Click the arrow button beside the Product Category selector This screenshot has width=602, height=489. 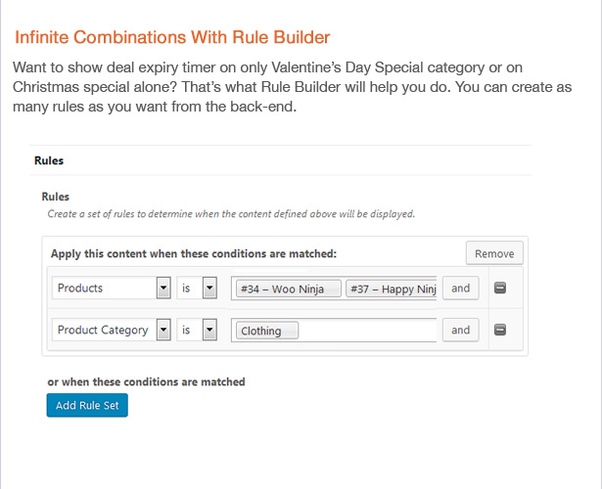point(163,330)
